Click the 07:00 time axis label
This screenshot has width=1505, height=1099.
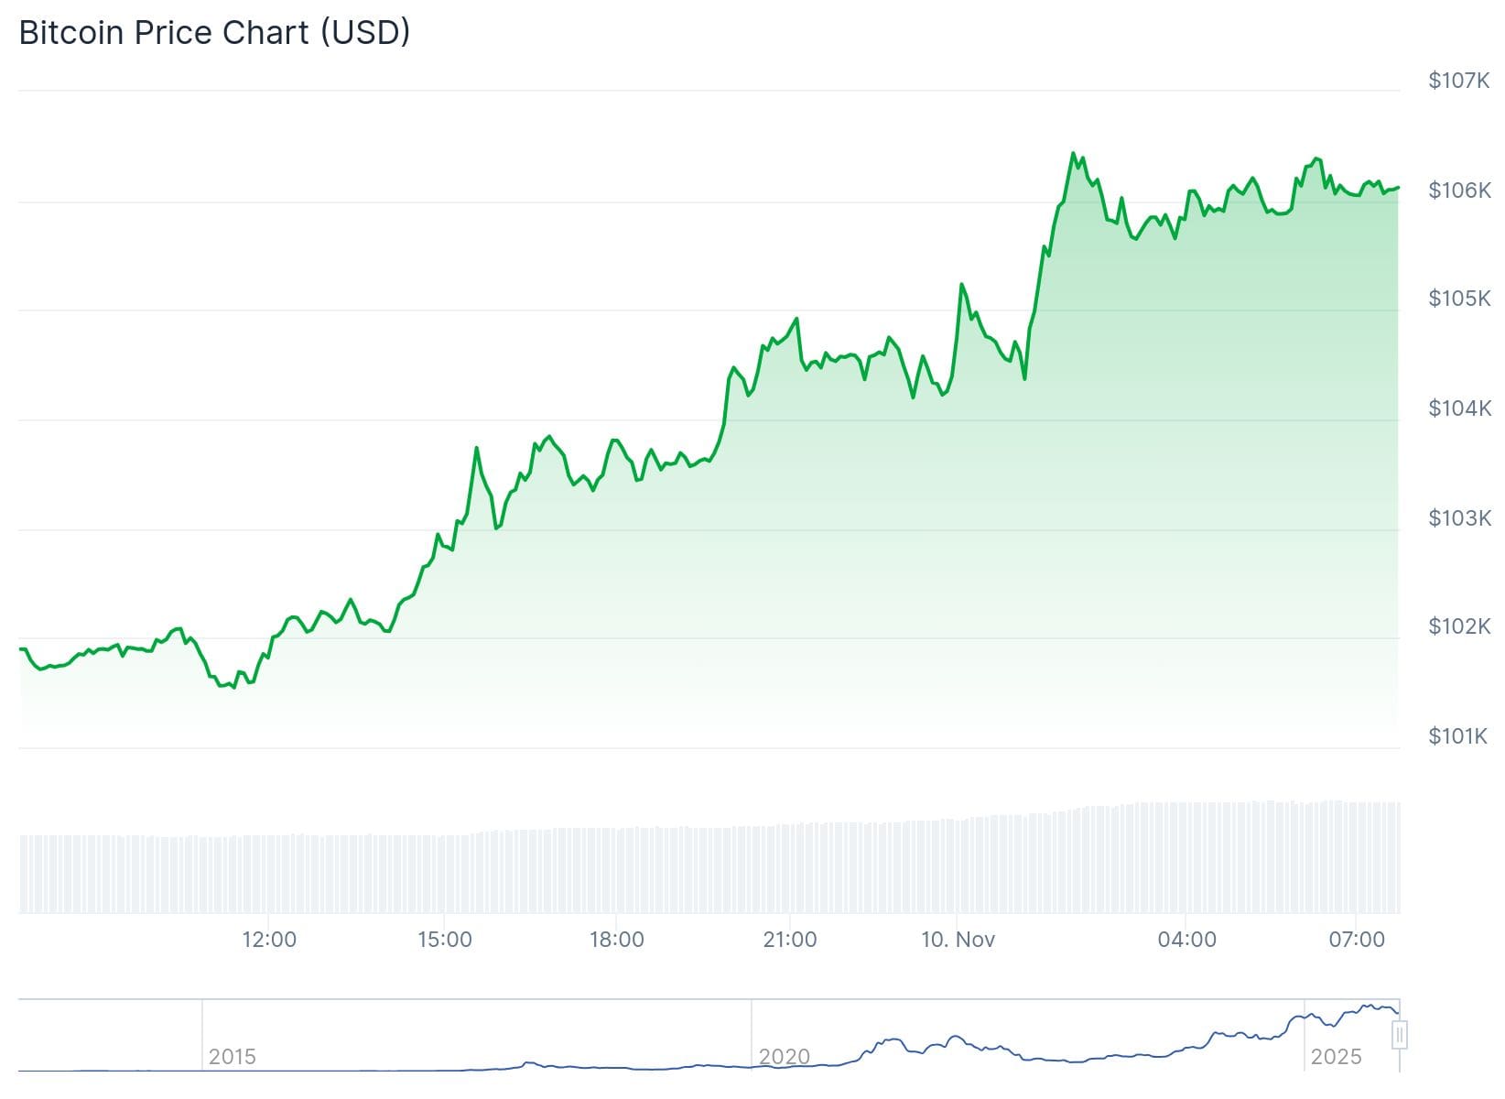(x=1357, y=939)
